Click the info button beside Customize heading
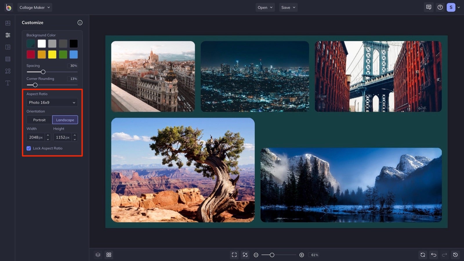The width and height of the screenshot is (464, 261). click(x=80, y=23)
